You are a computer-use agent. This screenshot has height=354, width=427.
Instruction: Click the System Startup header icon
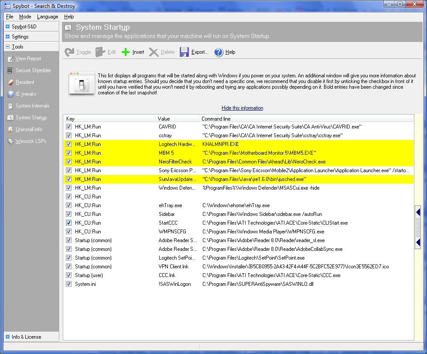coord(68,27)
